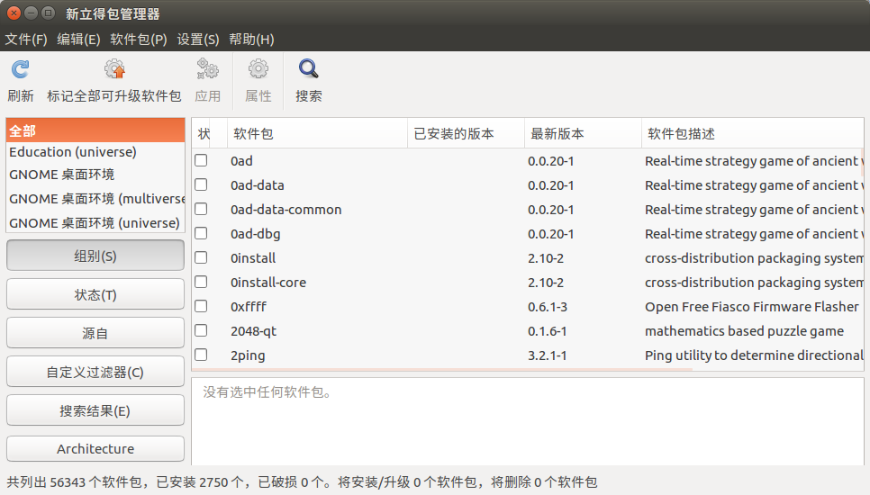Open the 软件包(P) menu
Screen dimensions: 870x495
click(x=139, y=40)
